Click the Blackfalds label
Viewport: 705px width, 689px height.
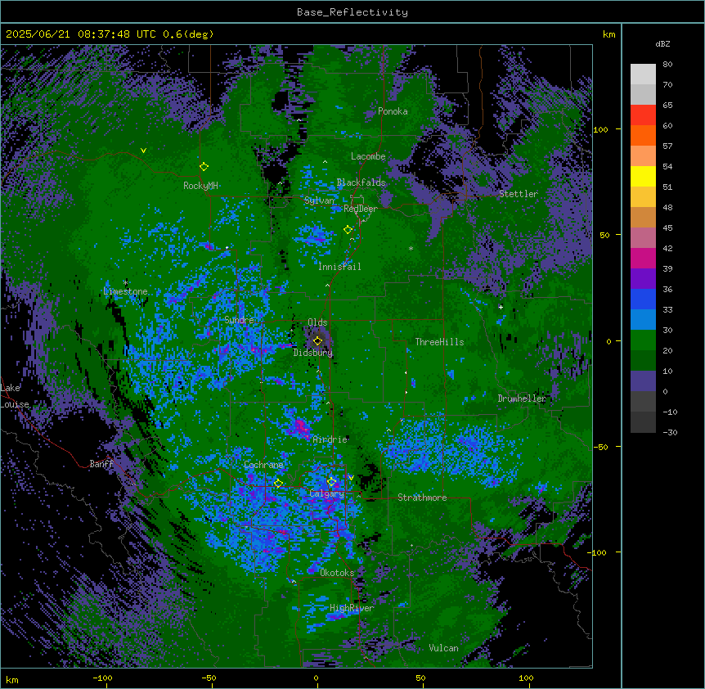(361, 182)
